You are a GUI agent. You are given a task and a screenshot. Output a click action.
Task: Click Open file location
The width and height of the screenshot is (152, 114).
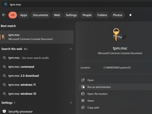[x=115, y=94]
